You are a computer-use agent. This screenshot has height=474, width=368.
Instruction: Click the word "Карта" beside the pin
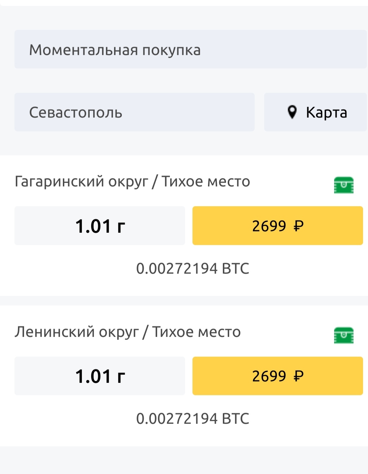[326, 113]
